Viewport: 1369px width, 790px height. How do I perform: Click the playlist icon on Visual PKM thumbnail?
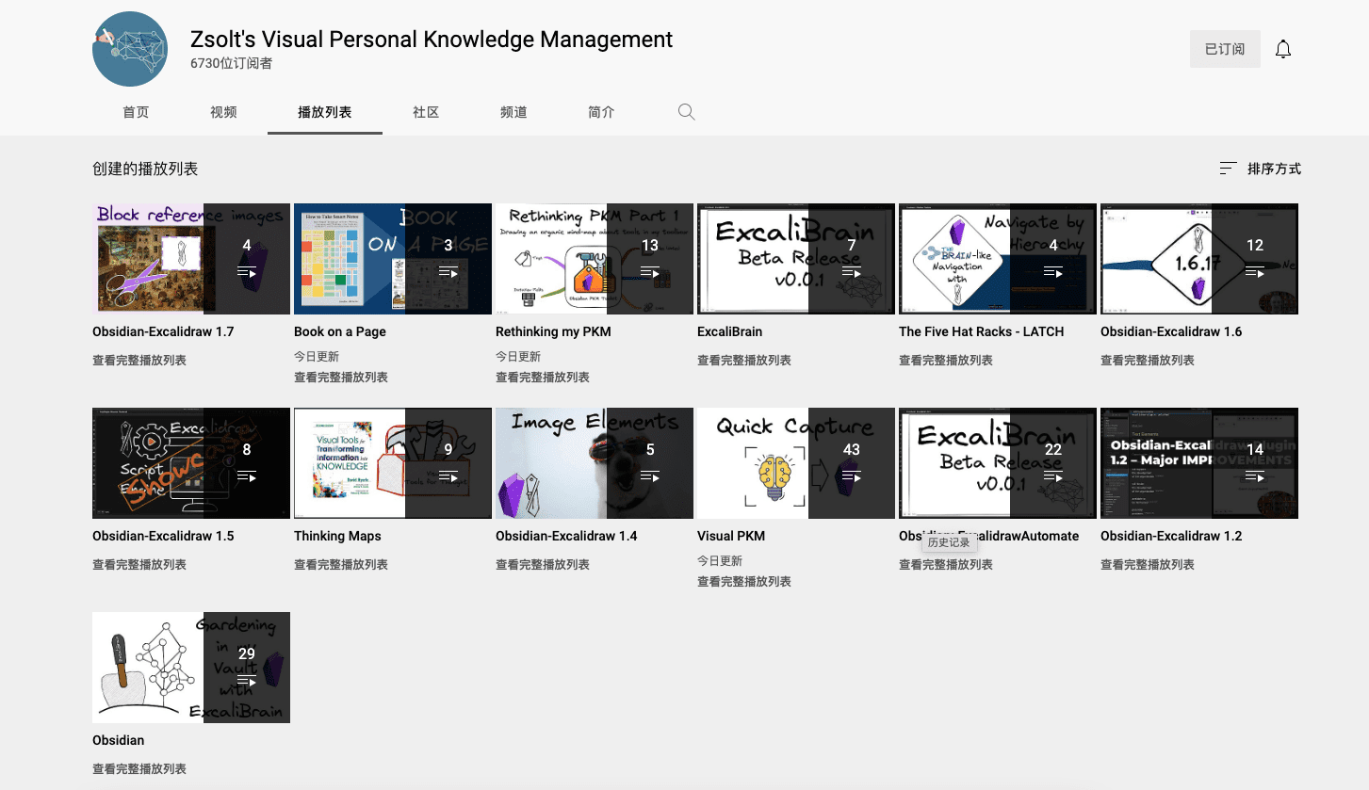click(x=852, y=476)
